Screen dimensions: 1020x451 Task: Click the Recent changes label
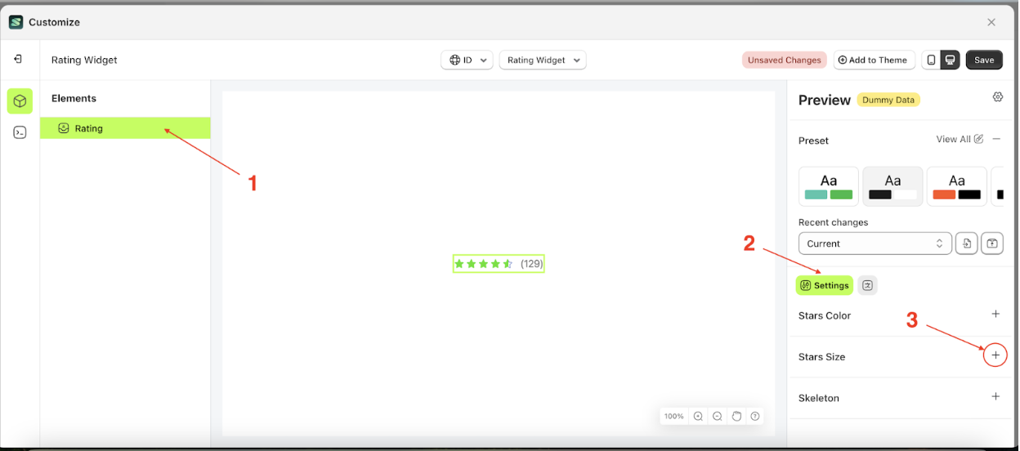click(833, 222)
